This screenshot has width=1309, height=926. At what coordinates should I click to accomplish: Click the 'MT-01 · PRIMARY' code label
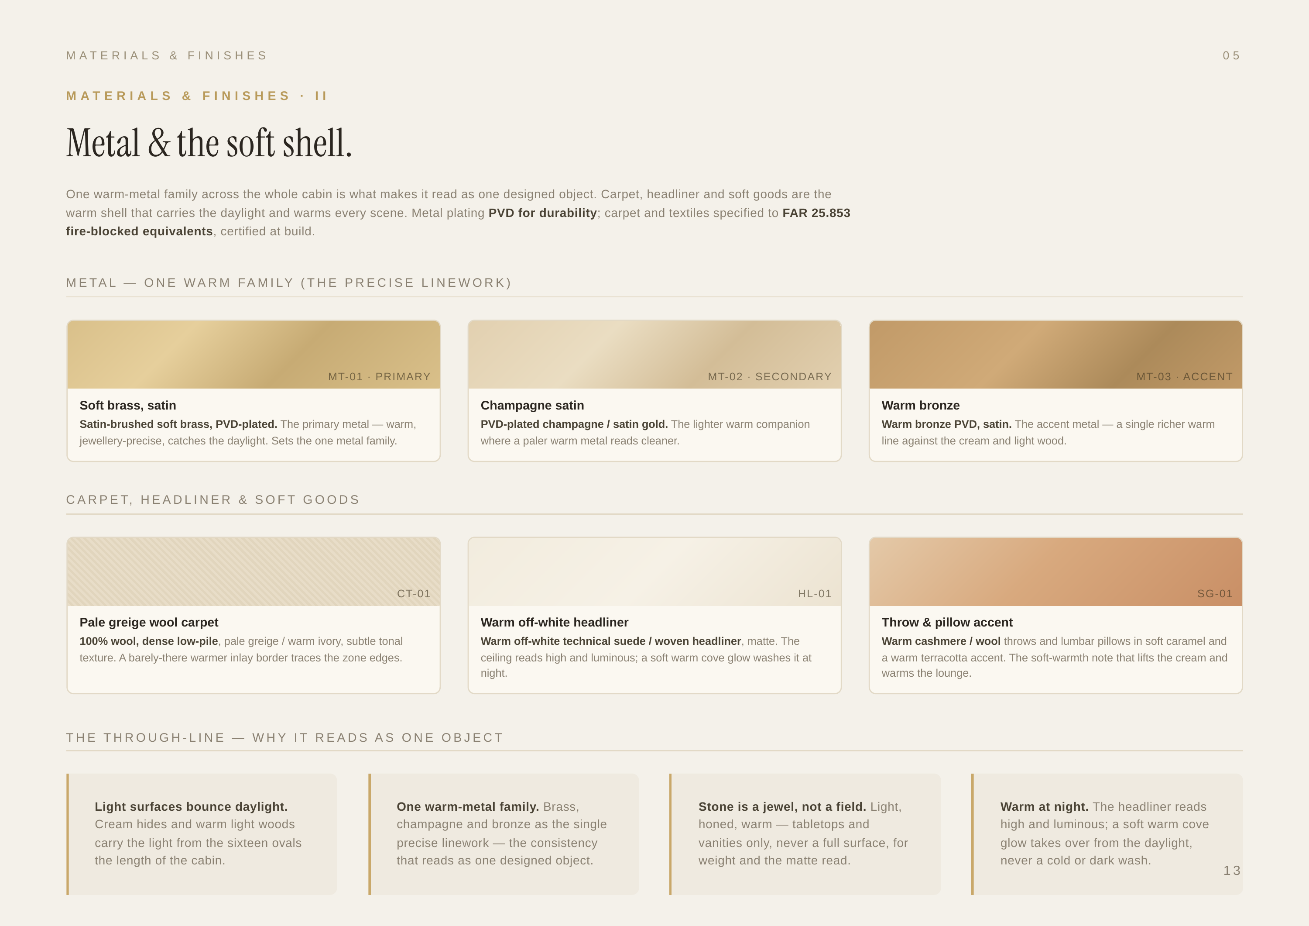point(379,377)
